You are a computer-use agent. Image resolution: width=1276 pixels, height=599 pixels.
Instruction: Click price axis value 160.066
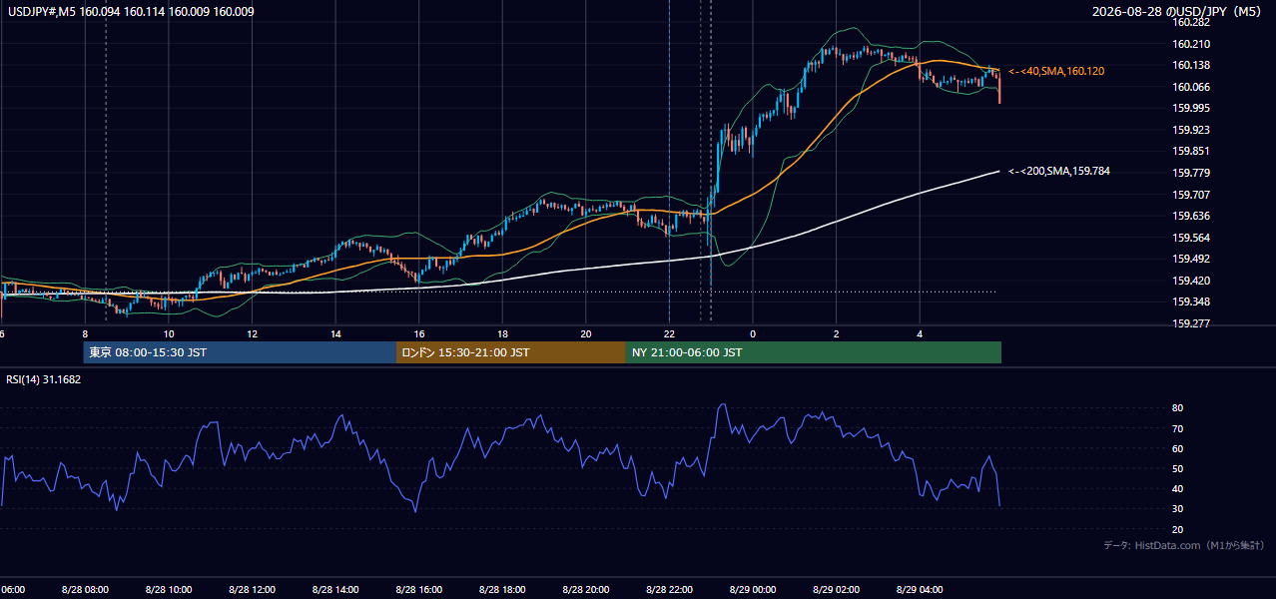[1190, 87]
